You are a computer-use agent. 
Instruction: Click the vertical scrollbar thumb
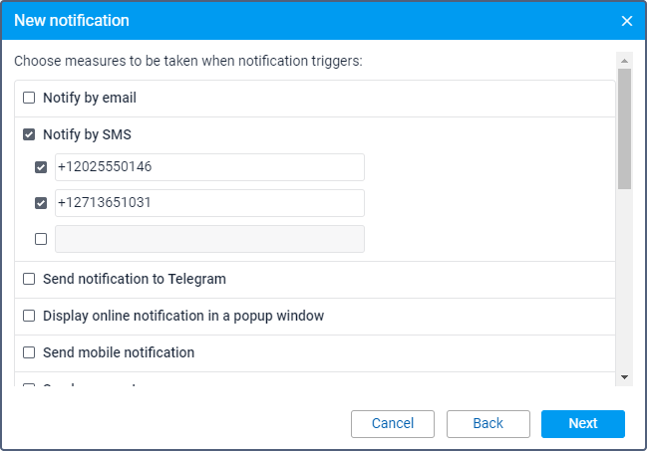[624, 127]
